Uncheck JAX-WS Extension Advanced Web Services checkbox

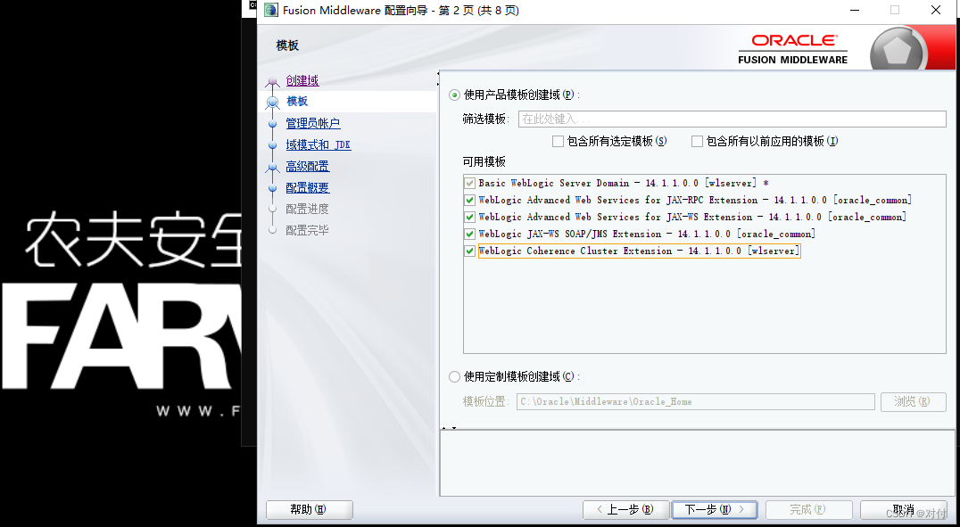pyautogui.click(x=469, y=218)
